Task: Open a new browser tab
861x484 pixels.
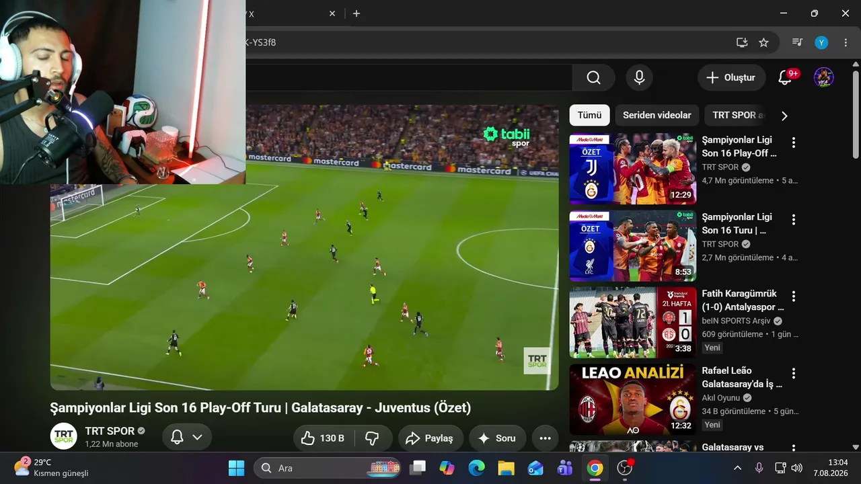Action: 356,13
